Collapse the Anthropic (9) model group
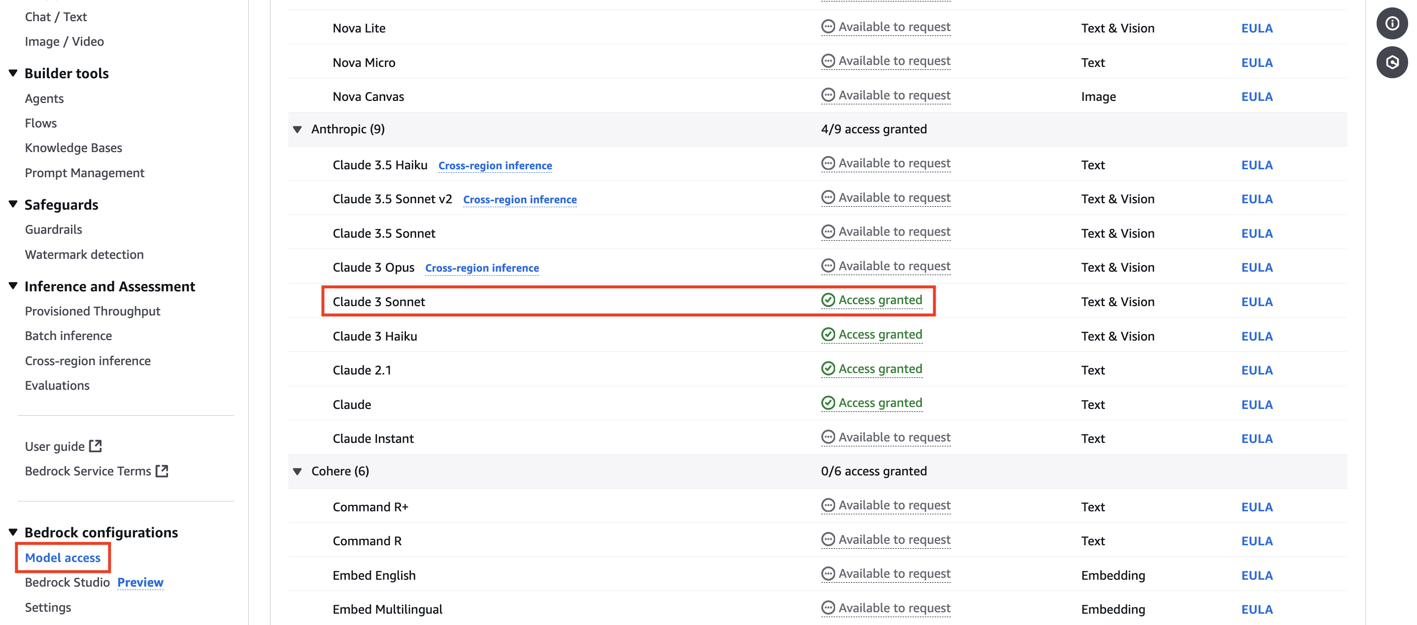Viewport: 1417px width, 625px height. click(298, 129)
